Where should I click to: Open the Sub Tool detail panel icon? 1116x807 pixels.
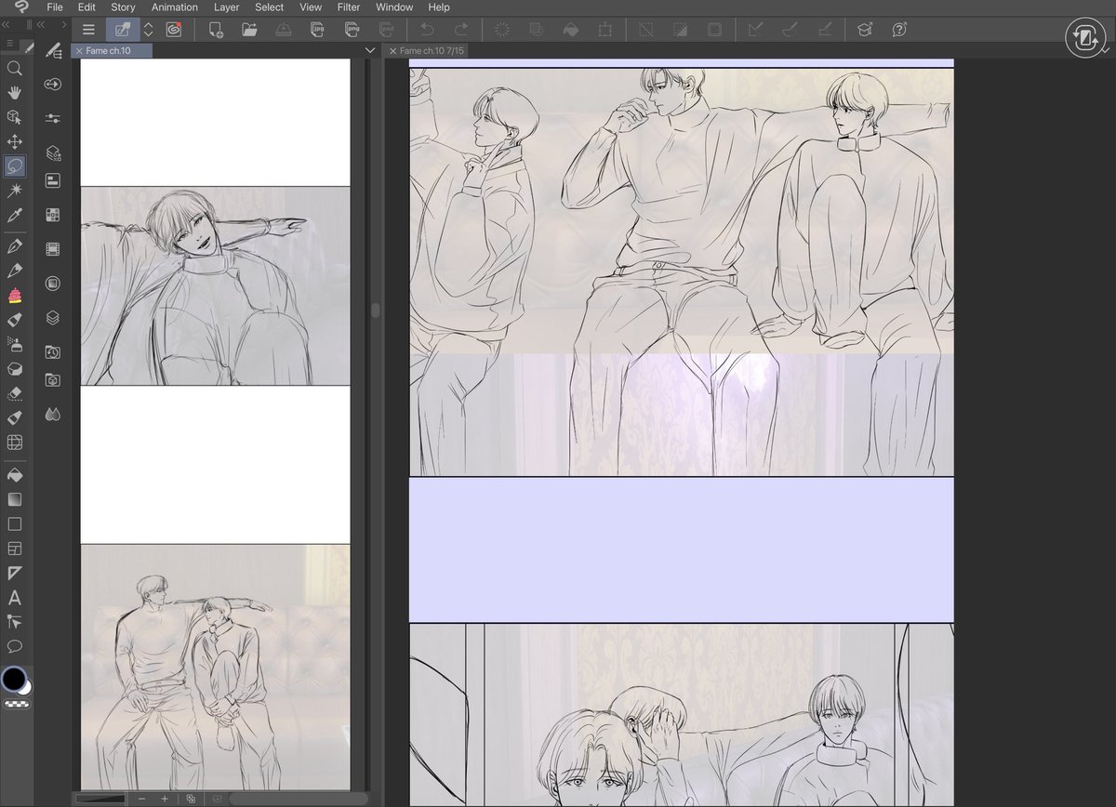point(52,51)
